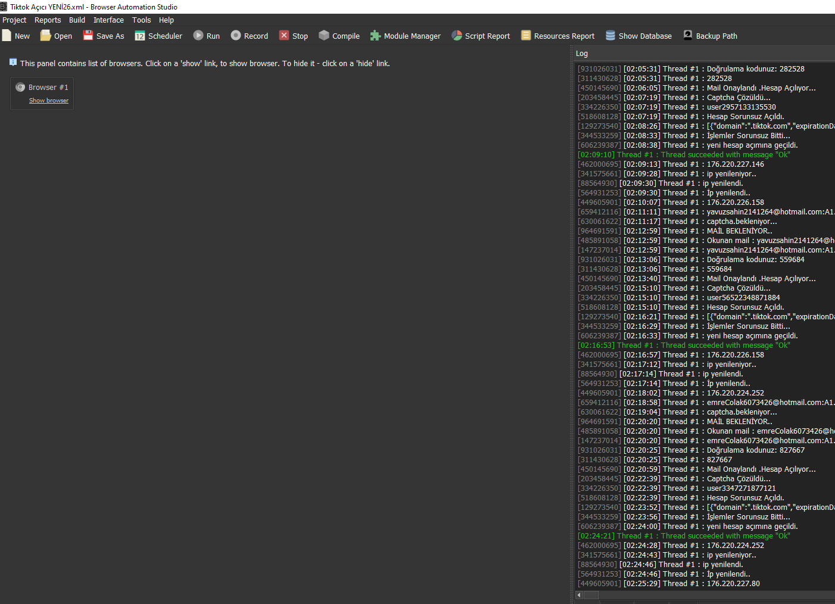Open the Tools menu
835x604 pixels.
[141, 20]
